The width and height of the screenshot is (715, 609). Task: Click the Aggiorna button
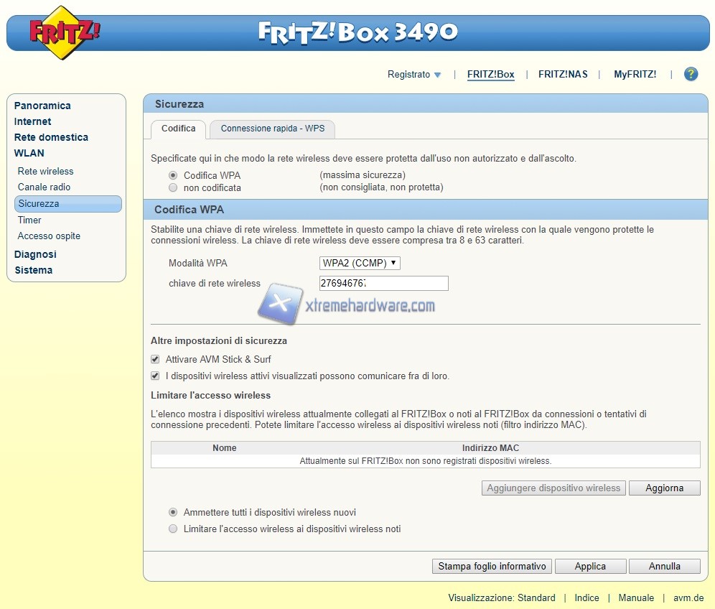pyautogui.click(x=664, y=488)
